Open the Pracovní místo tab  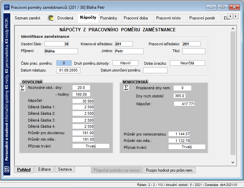(x=168, y=18)
